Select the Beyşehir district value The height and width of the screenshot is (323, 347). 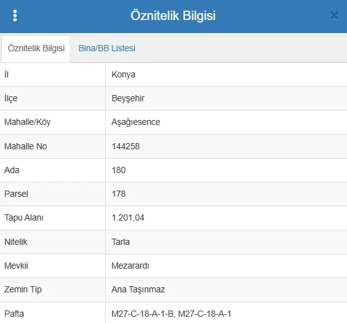tap(128, 98)
